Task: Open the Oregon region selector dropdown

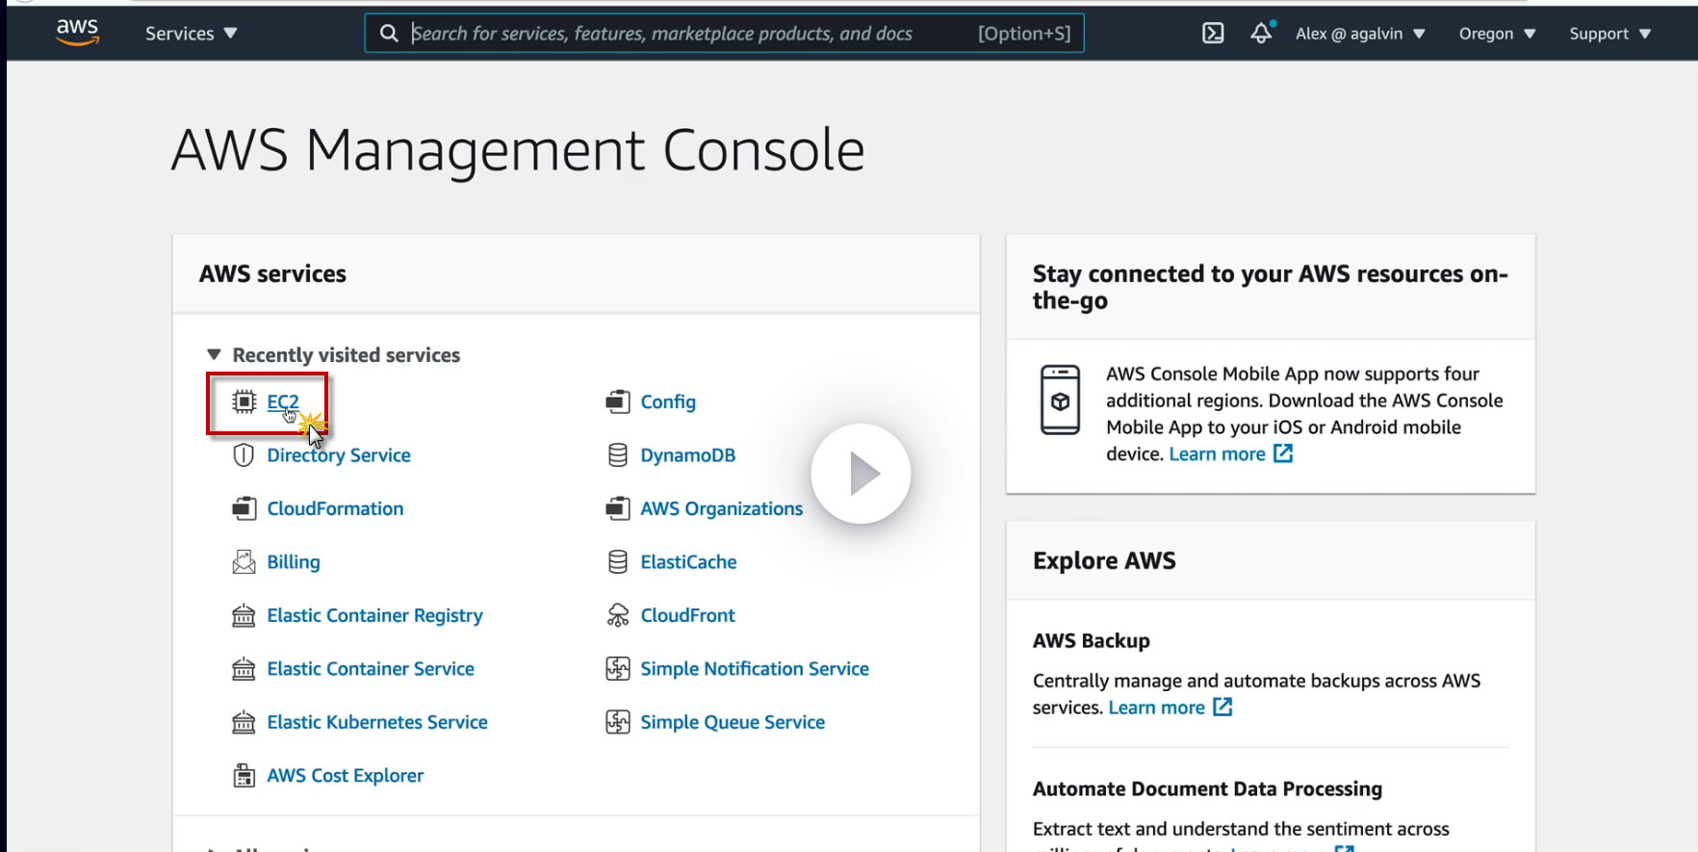Action: (x=1496, y=34)
